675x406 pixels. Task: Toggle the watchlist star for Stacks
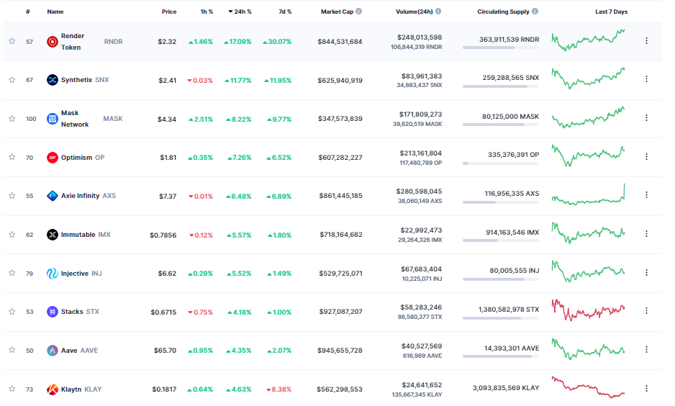point(12,312)
